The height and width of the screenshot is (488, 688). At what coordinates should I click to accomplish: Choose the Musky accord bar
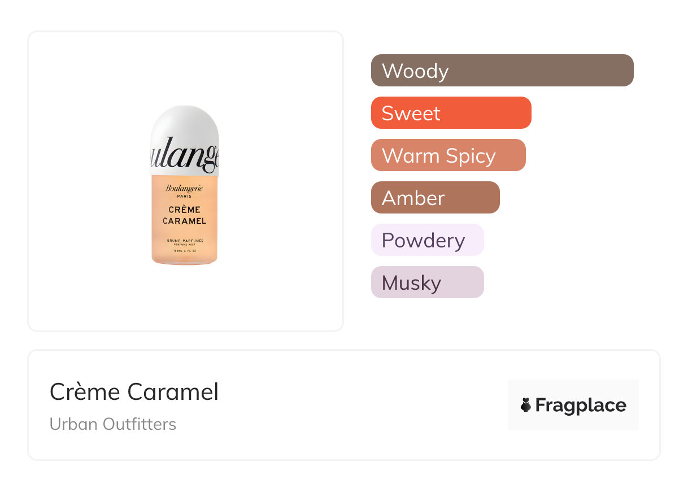click(427, 282)
